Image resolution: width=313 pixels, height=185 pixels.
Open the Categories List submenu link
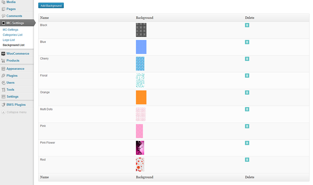point(13,35)
